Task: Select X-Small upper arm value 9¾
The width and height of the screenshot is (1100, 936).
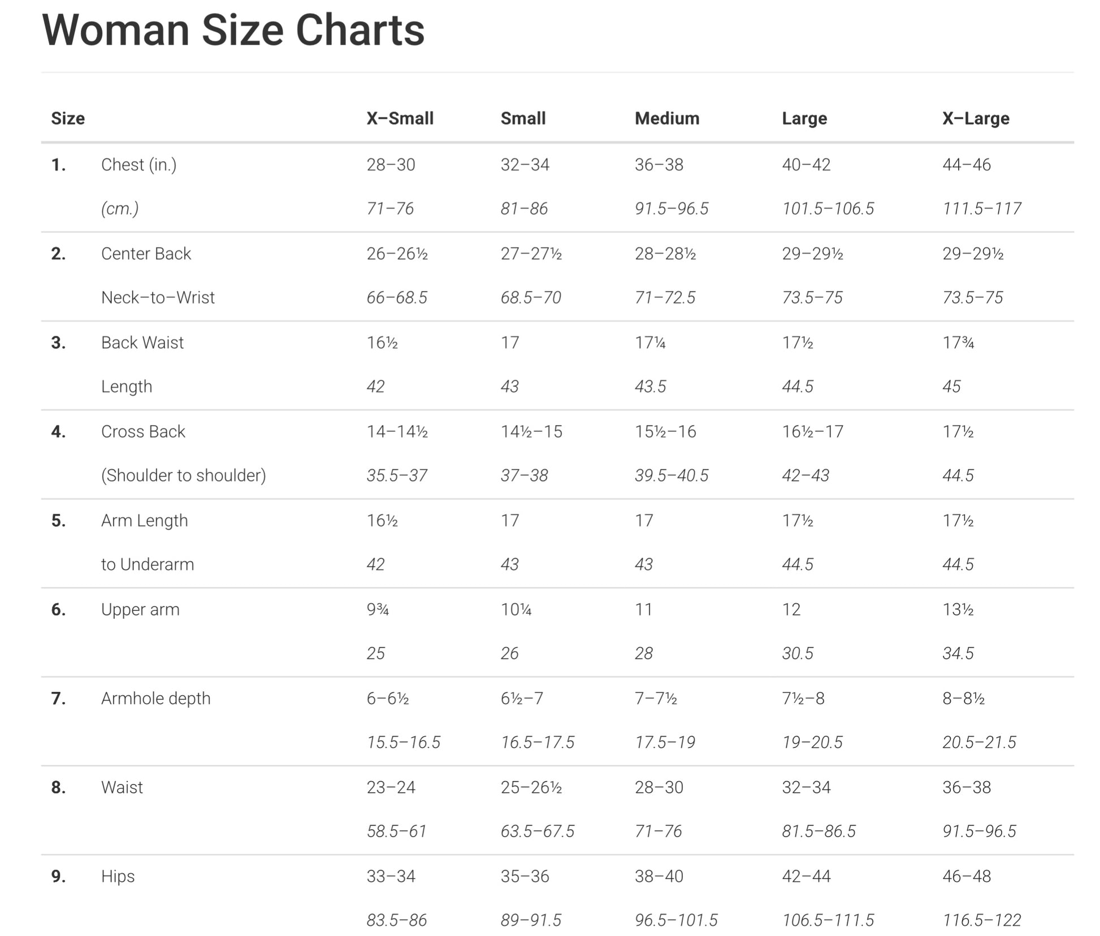Action: pyautogui.click(x=378, y=609)
